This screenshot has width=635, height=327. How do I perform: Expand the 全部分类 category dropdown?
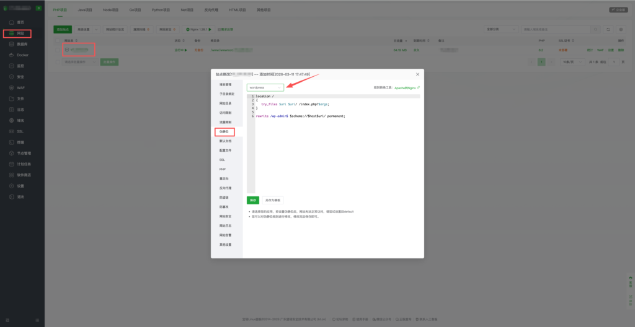pos(501,29)
